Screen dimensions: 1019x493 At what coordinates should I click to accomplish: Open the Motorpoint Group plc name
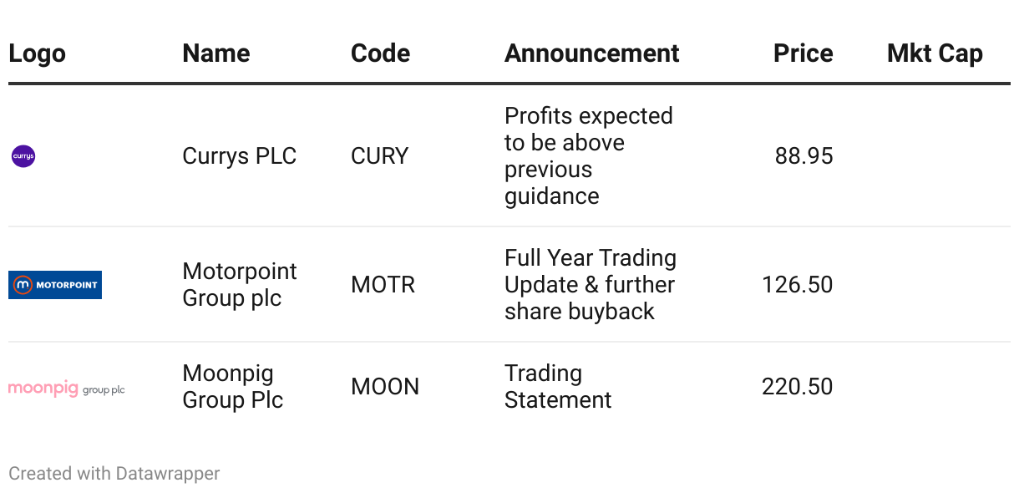pos(240,285)
